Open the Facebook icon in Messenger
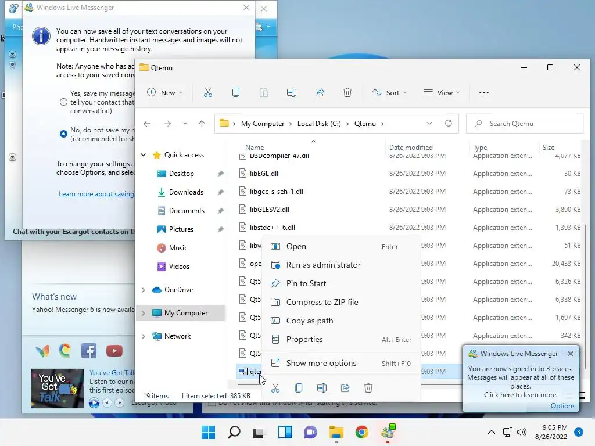The height and width of the screenshot is (446, 595). [x=89, y=351]
